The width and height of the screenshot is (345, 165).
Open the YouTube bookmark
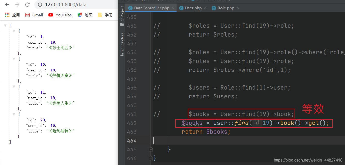(x=60, y=15)
